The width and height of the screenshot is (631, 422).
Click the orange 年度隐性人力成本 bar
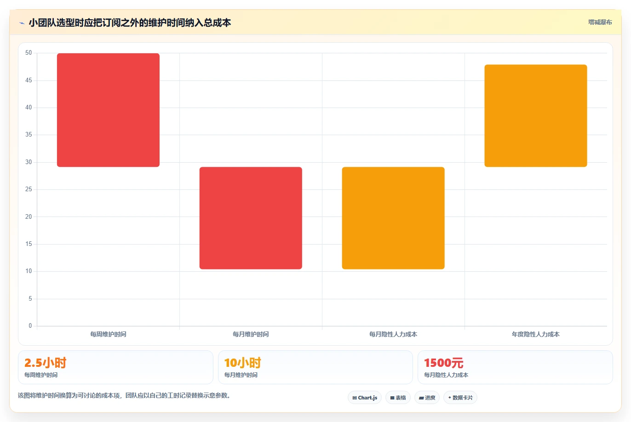[x=536, y=116]
